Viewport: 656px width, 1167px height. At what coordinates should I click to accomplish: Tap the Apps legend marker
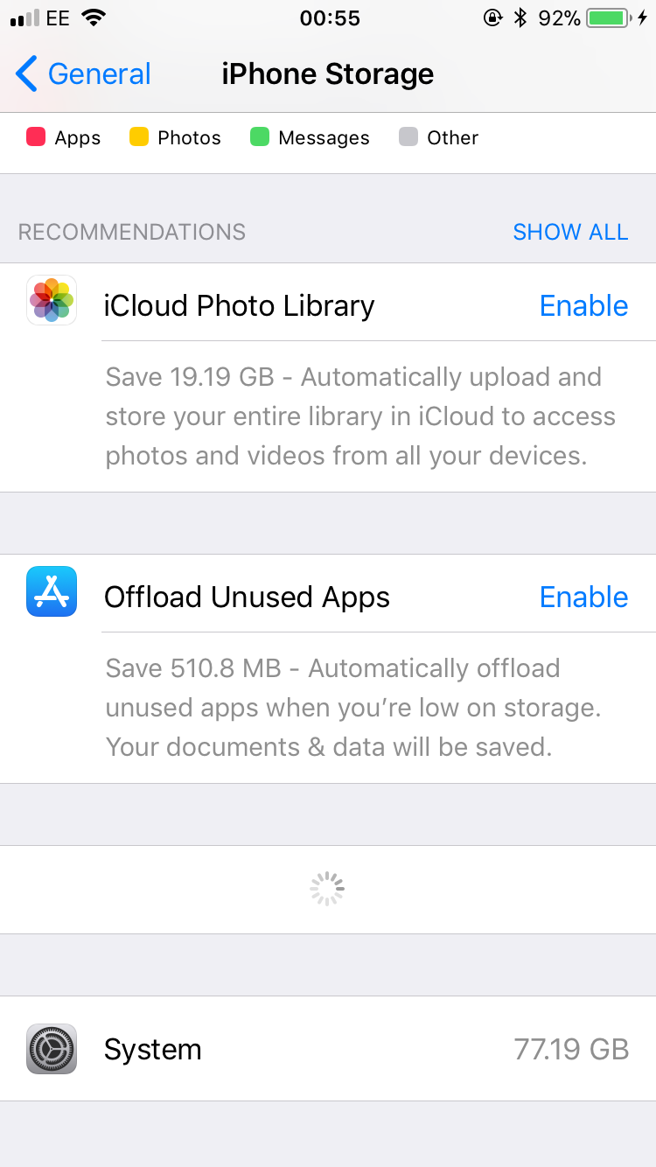pyautogui.click(x=38, y=137)
